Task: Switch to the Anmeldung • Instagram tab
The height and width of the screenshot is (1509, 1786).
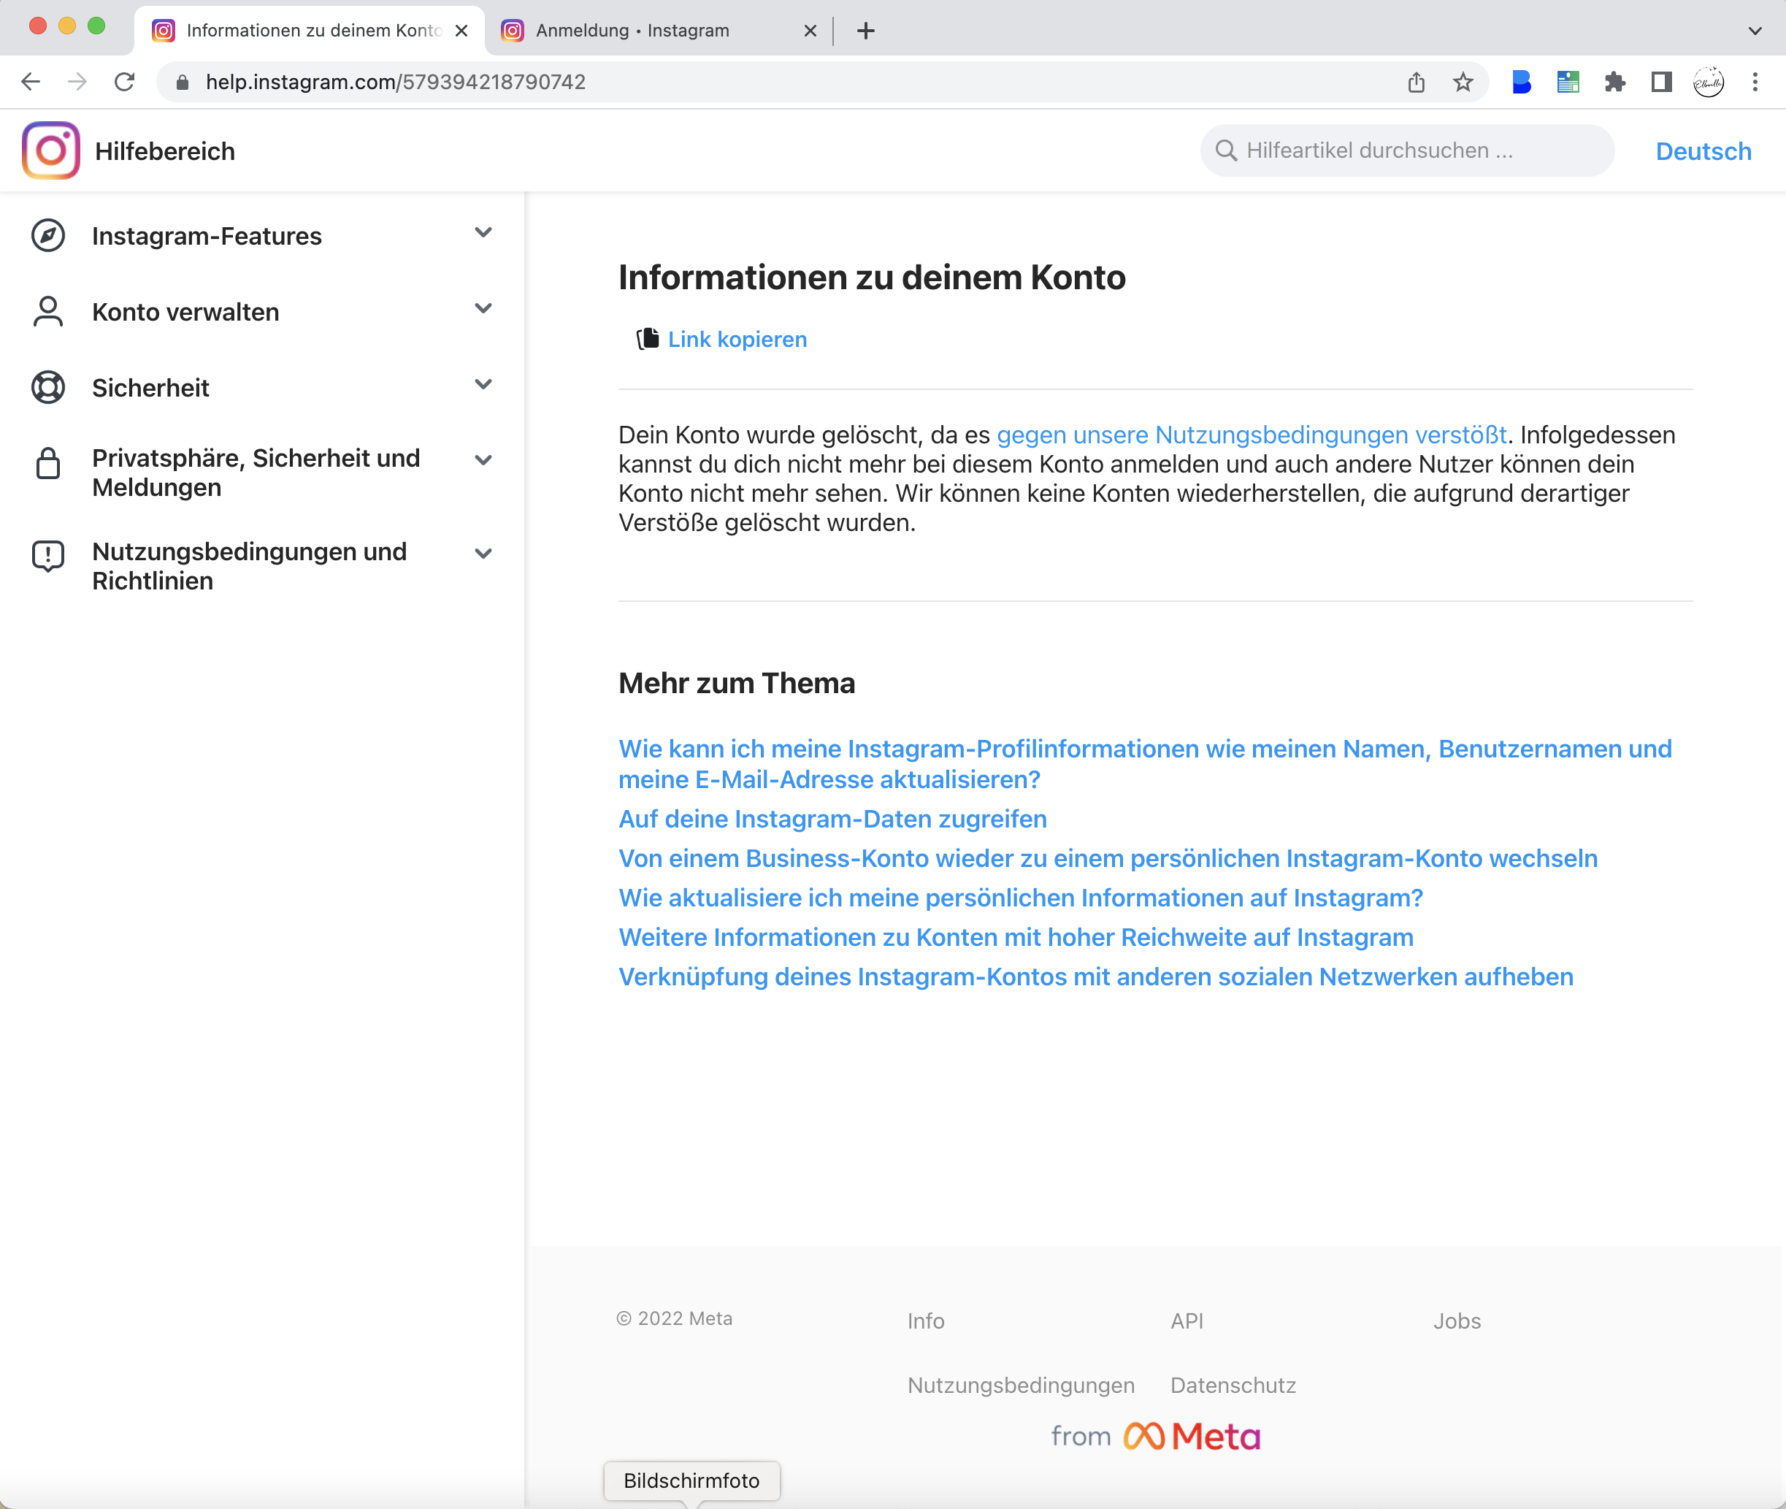Action: [x=659, y=31]
